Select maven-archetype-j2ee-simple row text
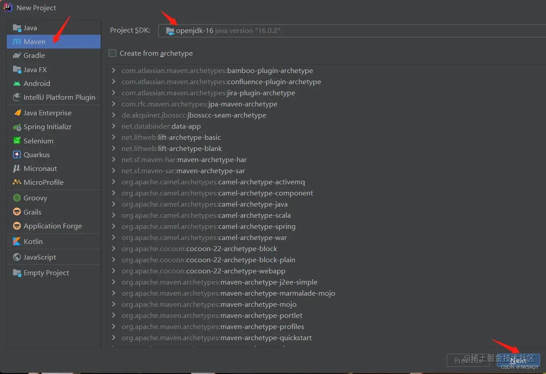Screen dimensions: 546x374 click(220, 282)
